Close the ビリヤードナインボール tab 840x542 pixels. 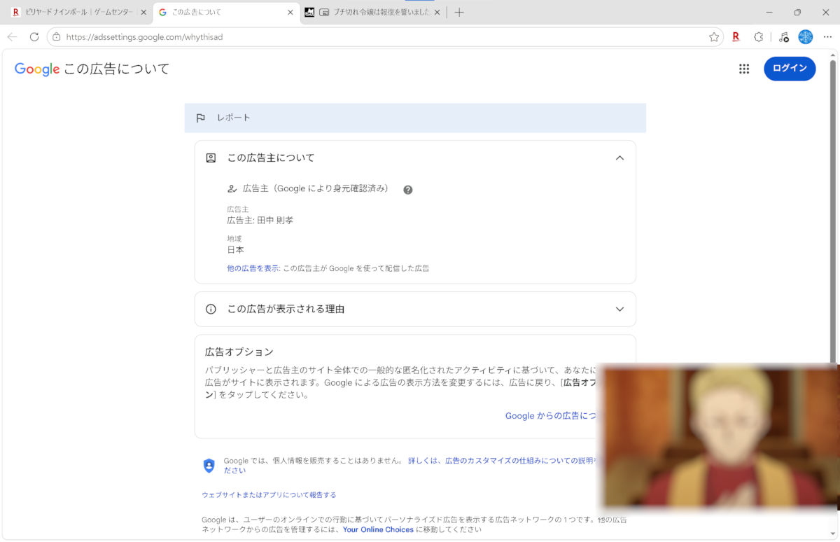[143, 13]
